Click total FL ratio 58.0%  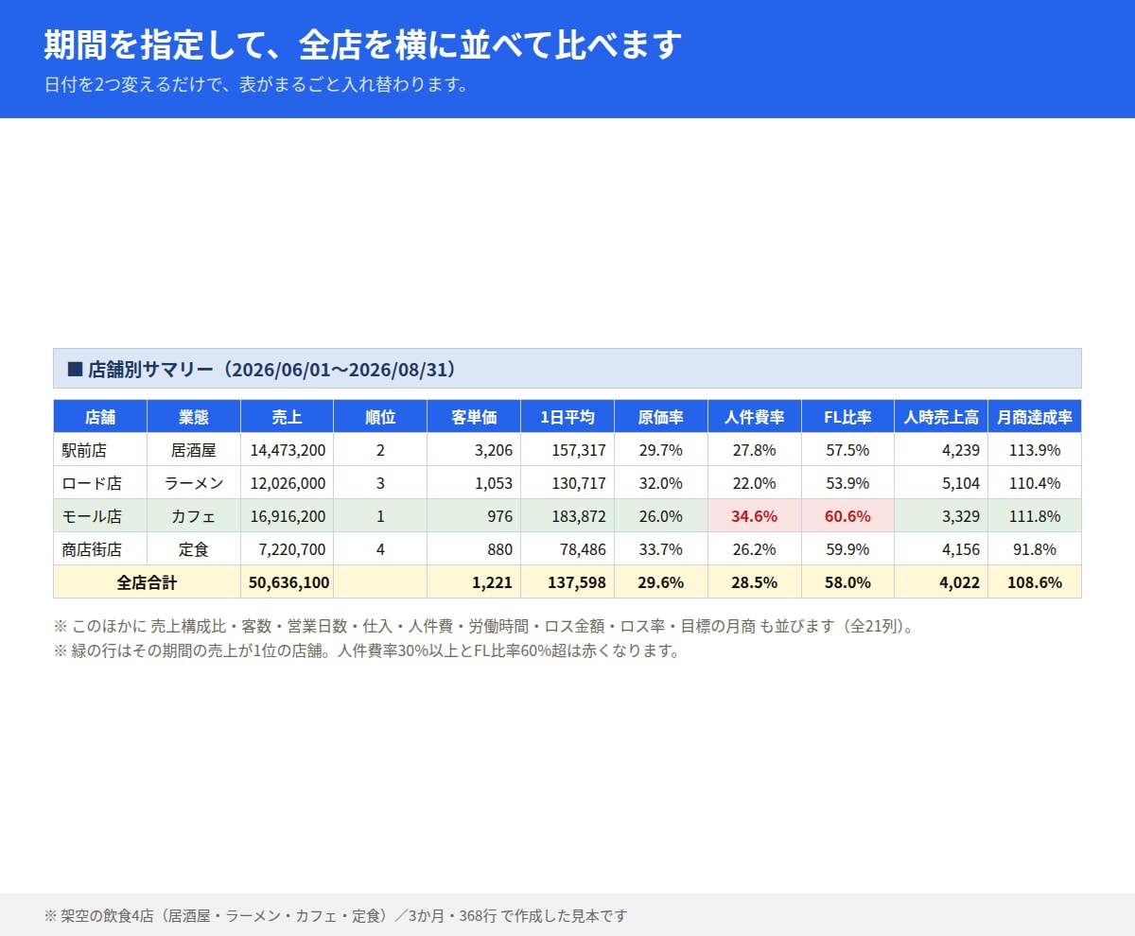pyautogui.click(x=847, y=582)
